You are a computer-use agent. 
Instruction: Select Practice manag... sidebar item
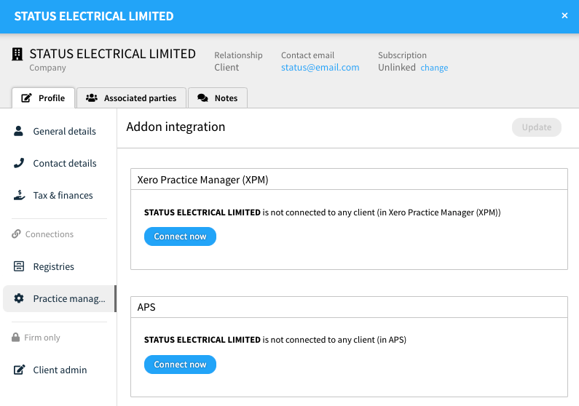[x=59, y=299]
